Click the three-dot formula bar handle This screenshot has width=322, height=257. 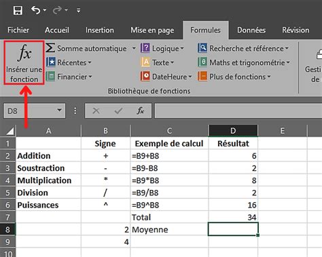[x=75, y=111]
